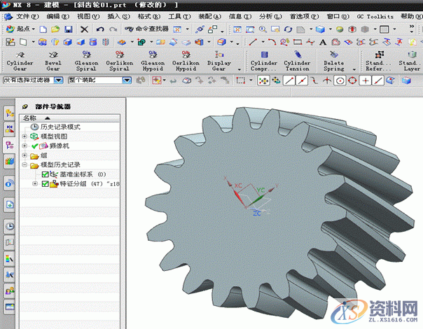This screenshot has width=423, height=329.
Task: Toggle the 摄像机 green check mark
Action: 36,146
